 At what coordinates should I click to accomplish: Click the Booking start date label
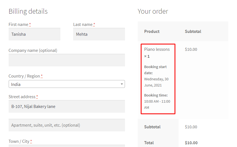coord(155,70)
